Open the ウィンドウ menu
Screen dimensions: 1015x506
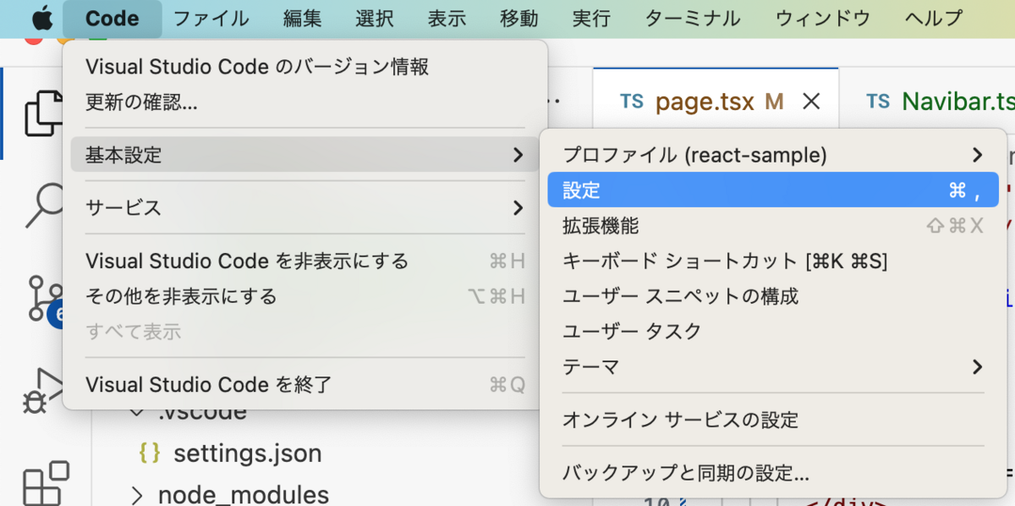[x=822, y=18]
